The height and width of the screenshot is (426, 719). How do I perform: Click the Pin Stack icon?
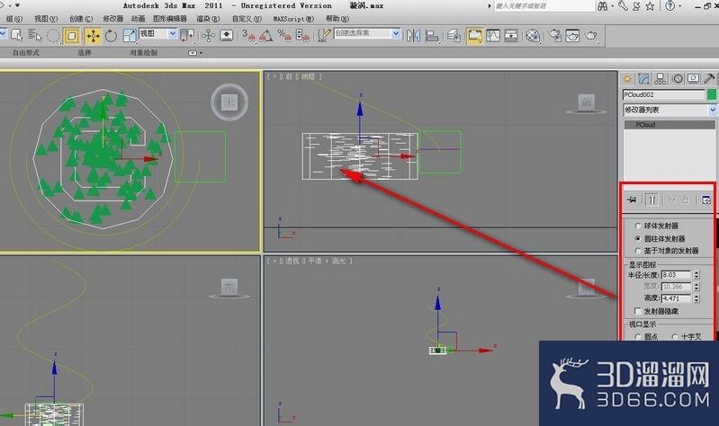click(x=632, y=200)
